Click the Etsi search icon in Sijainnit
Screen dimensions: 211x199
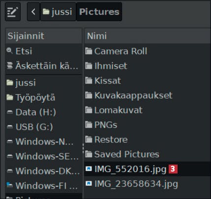9,51
